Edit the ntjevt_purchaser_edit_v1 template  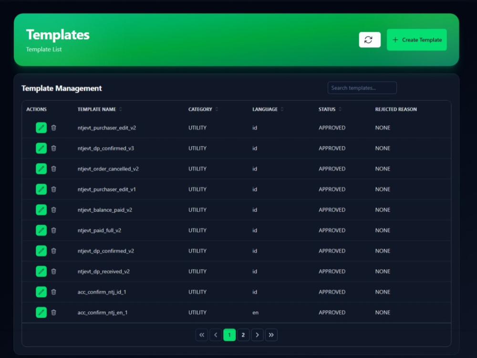[x=41, y=190]
